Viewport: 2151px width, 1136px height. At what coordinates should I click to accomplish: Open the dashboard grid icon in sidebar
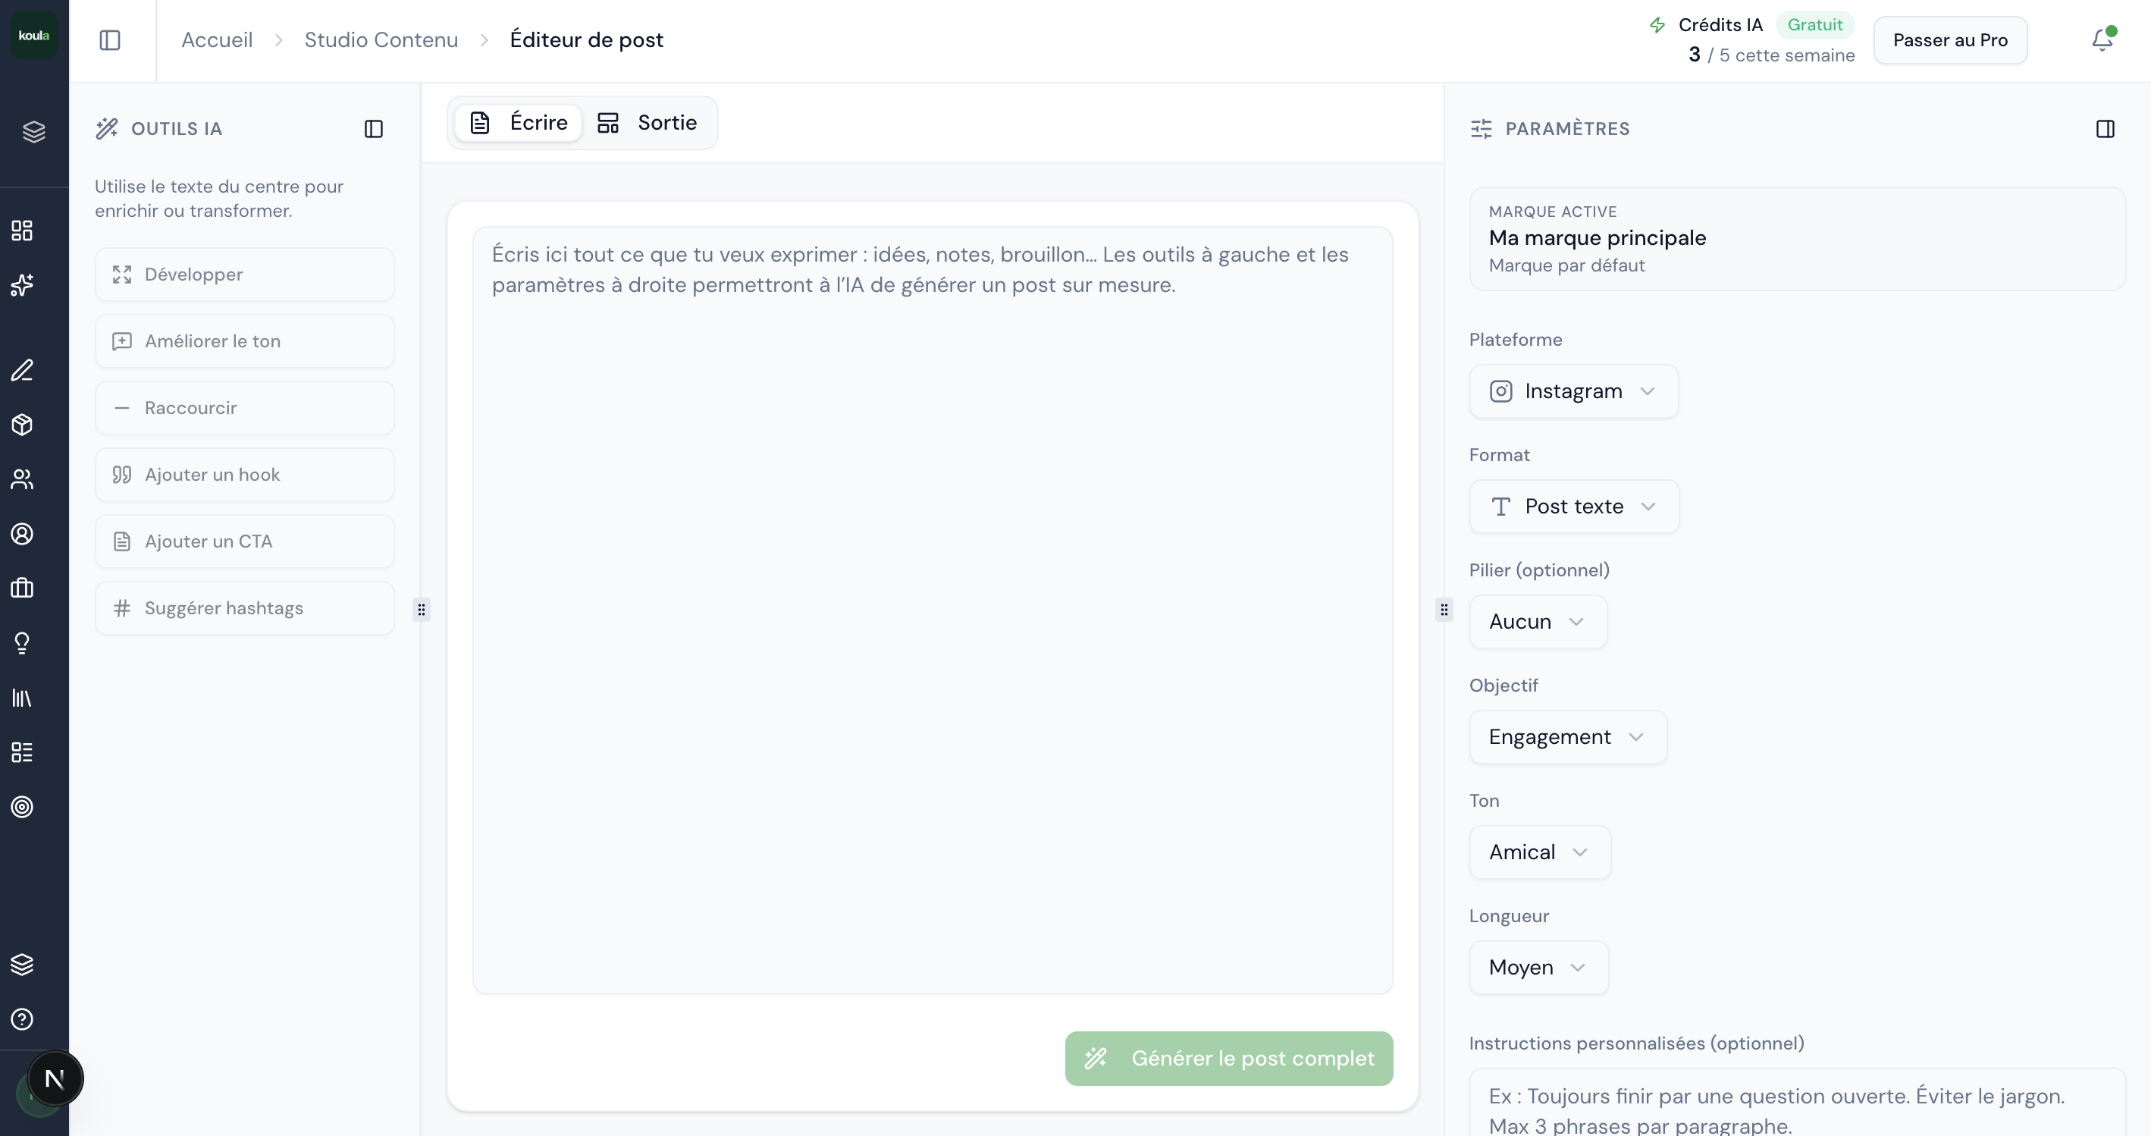(x=22, y=231)
